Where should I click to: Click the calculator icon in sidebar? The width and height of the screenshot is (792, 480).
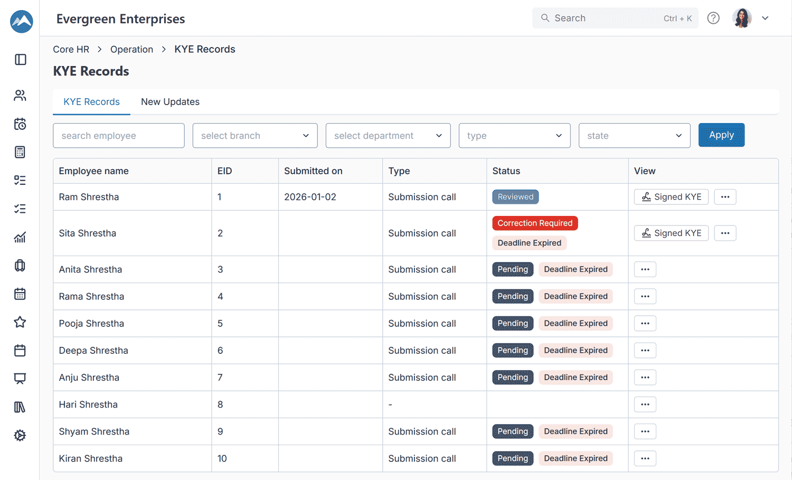(20, 152)
